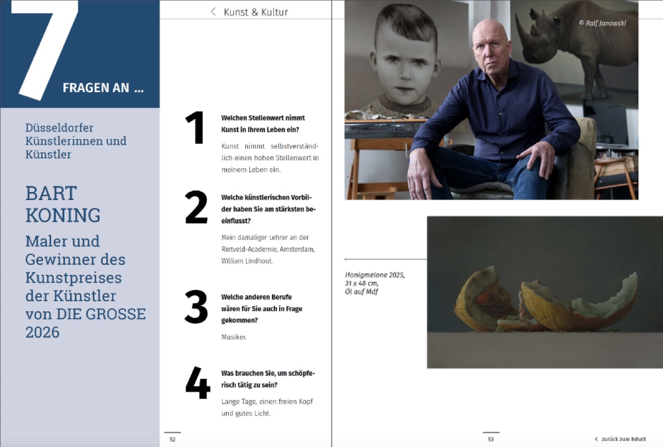Click question 3 about anderen Berufe
This screenshot has width=663, height=447.
261,308
